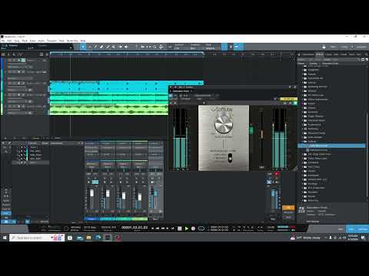Image resolution: width=369 pixels, height=276 pixels.
Task: Click the Browse button at bottom right
Action: [x=362, y=229]
